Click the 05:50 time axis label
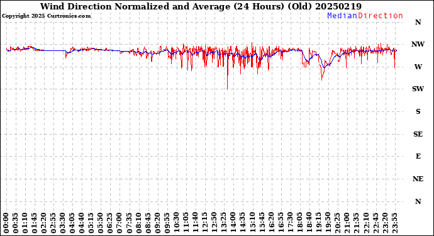 tap(101, 223)
